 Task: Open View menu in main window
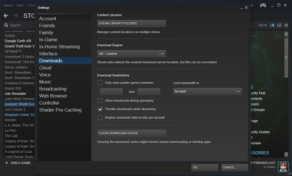[x=20, y=5]
